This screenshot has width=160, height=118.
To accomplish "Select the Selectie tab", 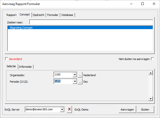I will (x=11, y=66).
